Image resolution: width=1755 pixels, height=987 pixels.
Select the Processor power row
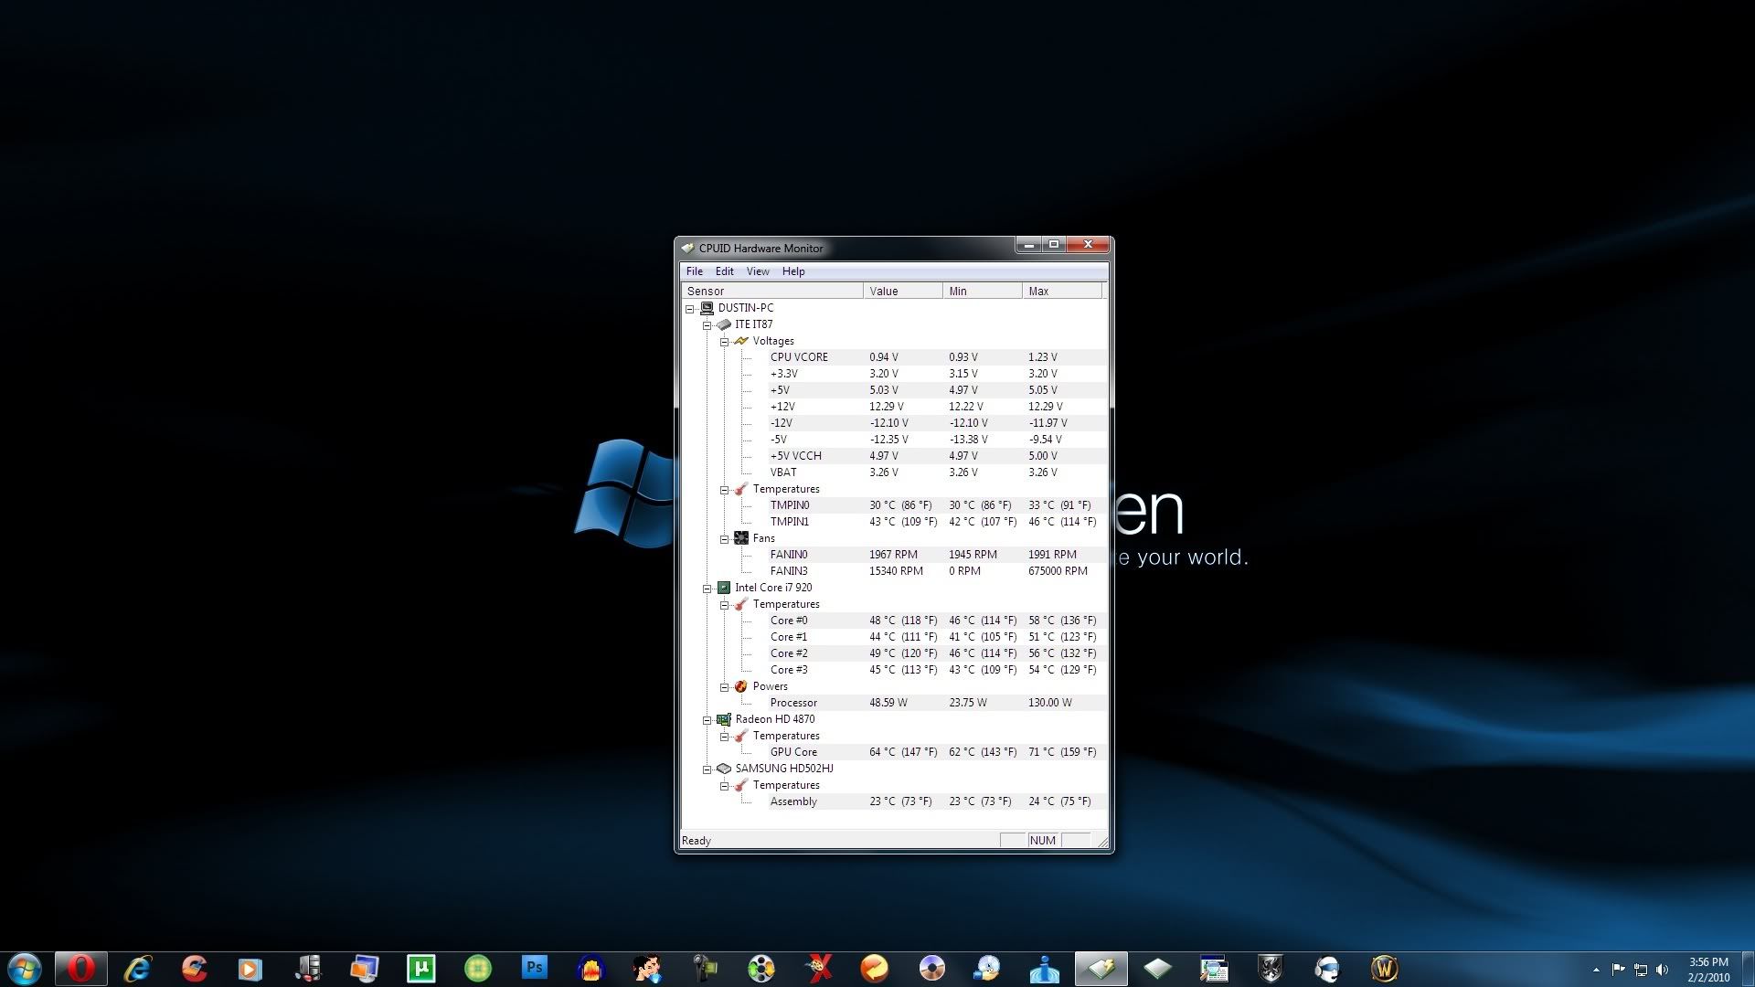[x=937, y=703]
